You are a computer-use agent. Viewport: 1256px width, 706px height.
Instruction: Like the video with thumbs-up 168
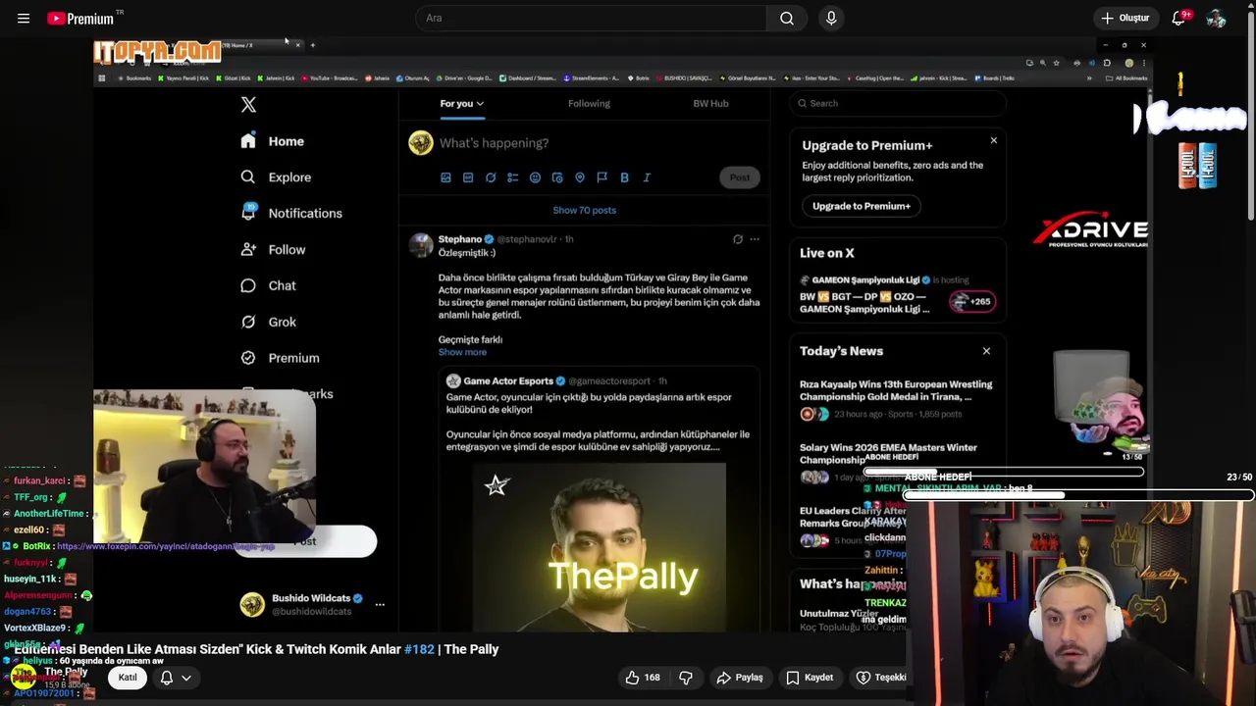tap(643, 678)
